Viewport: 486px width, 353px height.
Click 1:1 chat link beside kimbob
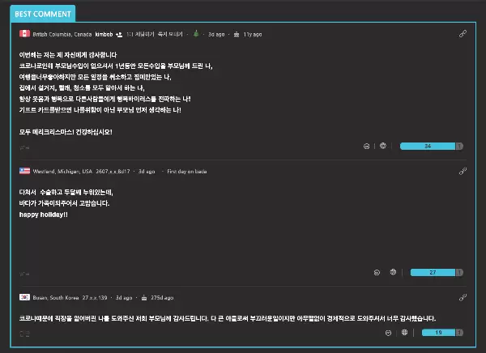point(140,34)
